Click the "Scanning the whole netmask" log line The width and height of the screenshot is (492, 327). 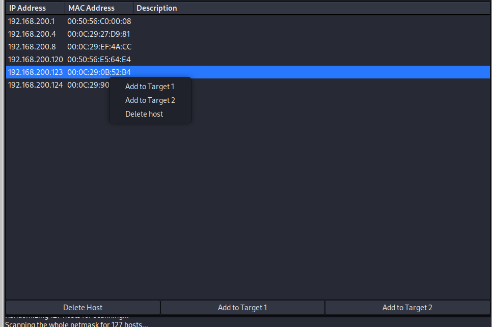76,324
